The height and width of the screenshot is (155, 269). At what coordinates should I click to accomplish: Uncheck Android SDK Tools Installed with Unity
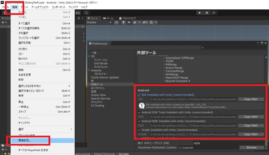tap(139, 112)
